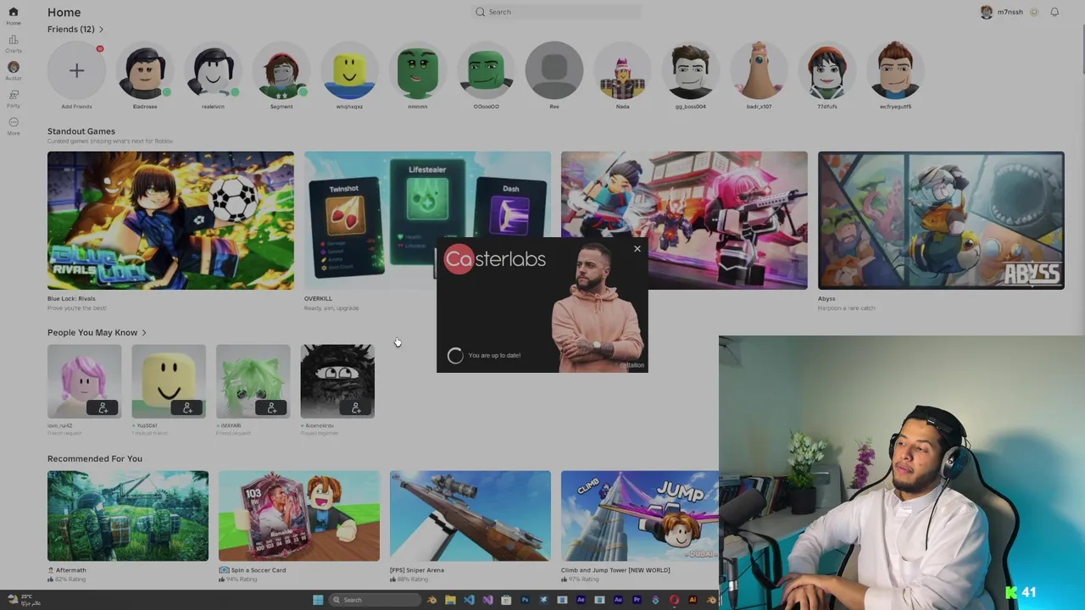Screen dimensions: 1085x610
Task: Open friend gg_boss004's avatar
Action: 691,70
